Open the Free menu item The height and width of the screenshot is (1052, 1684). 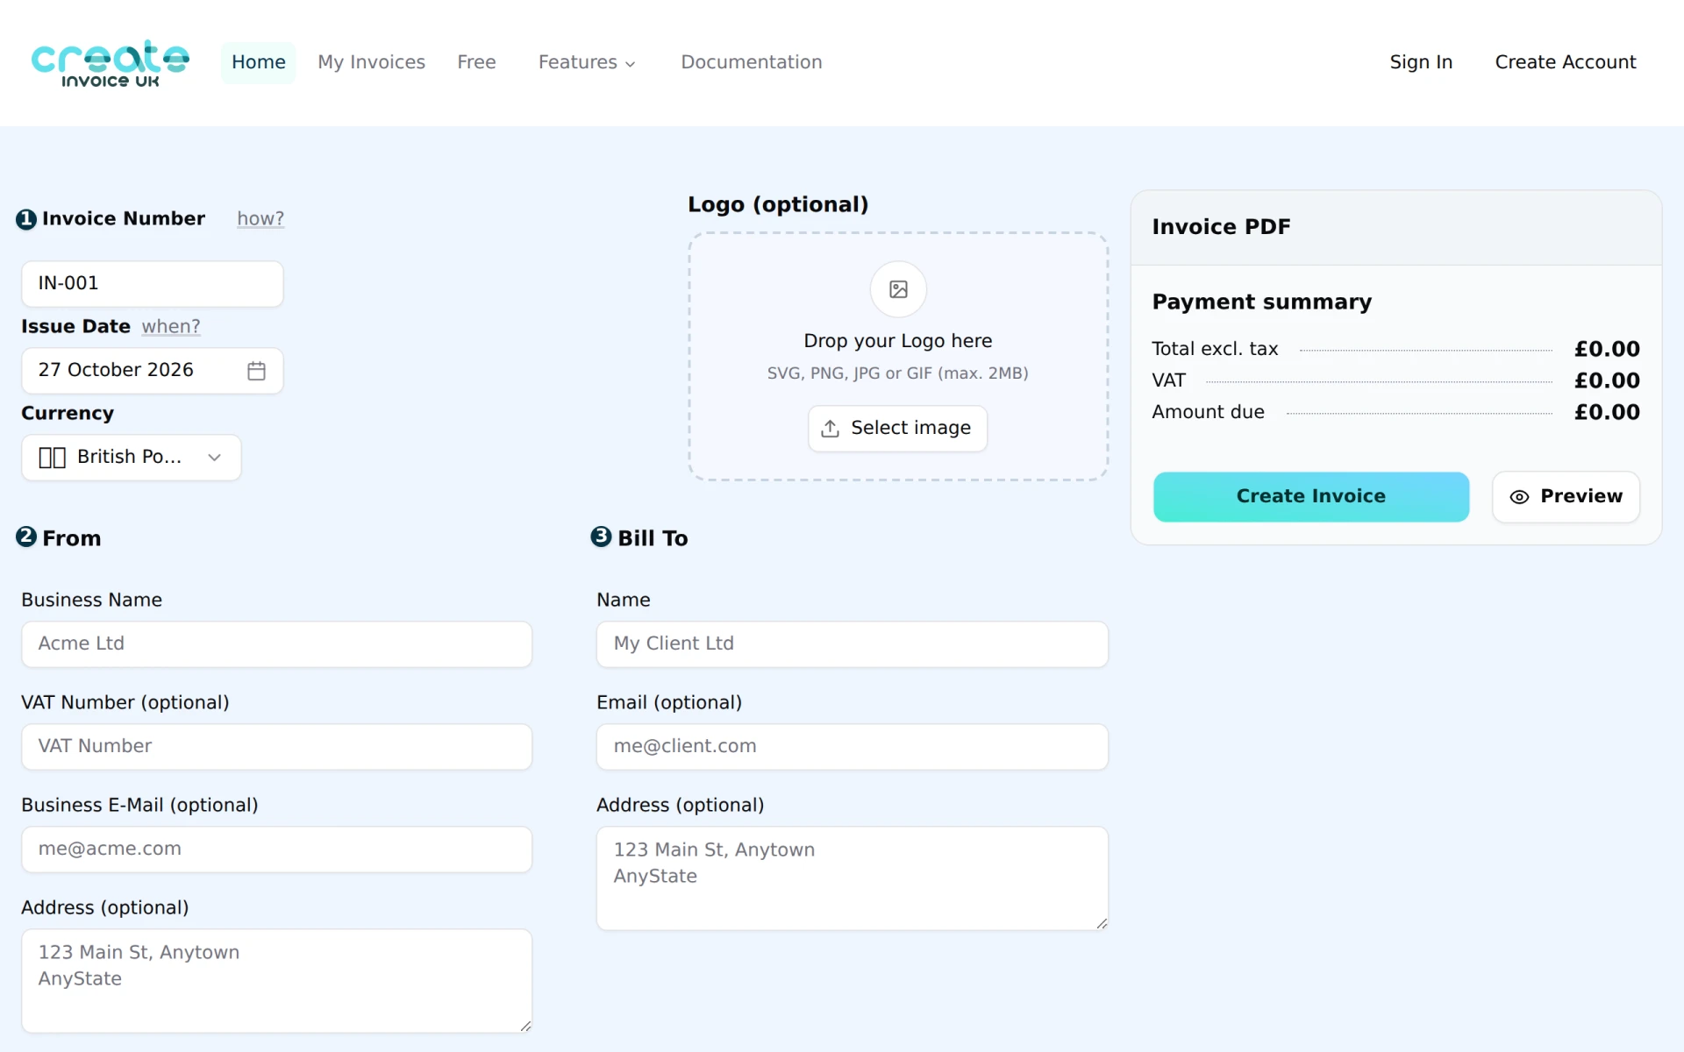point(476,62)
